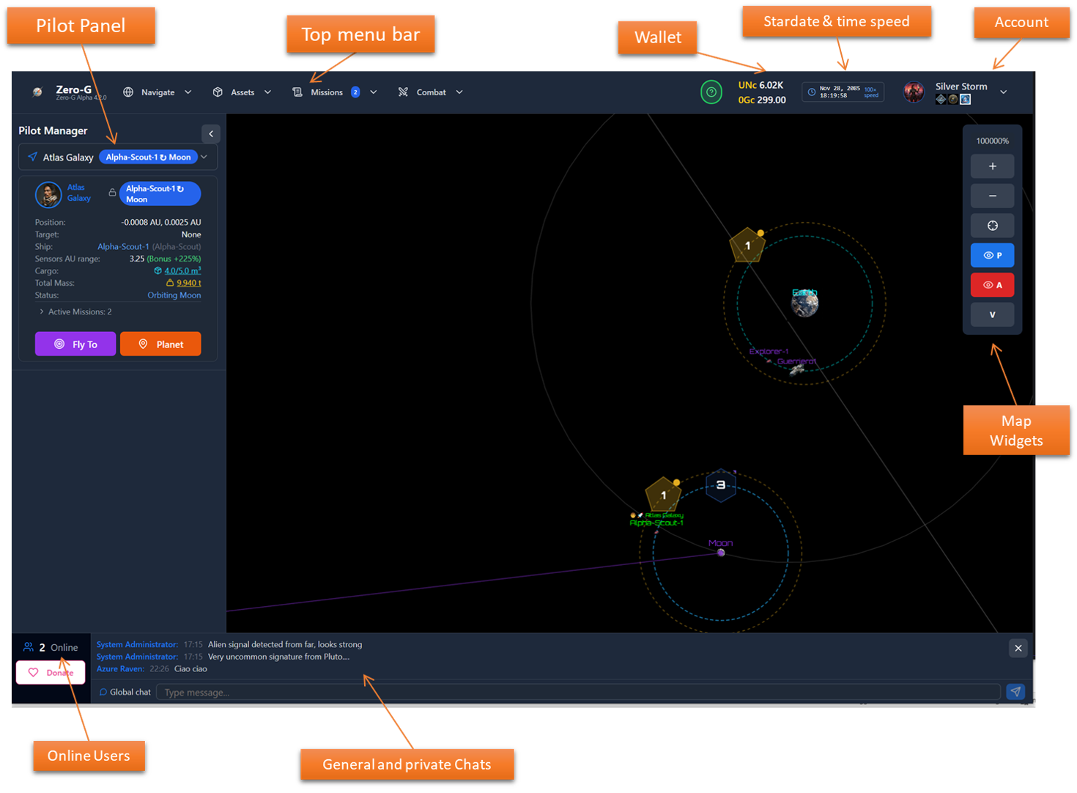Zoom out with the map minus button
Screen dimensions: 1077x793
click(x=992, y=196)
